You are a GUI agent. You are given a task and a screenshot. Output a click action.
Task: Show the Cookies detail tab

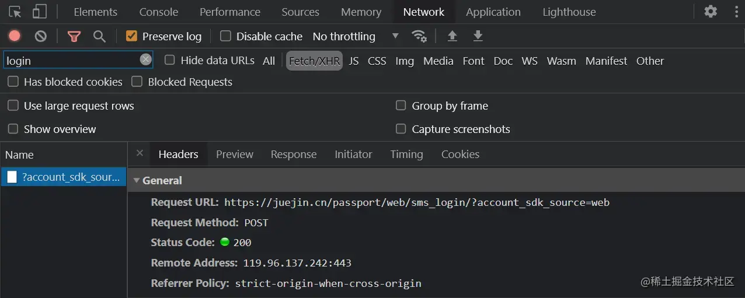coord(460,155)
